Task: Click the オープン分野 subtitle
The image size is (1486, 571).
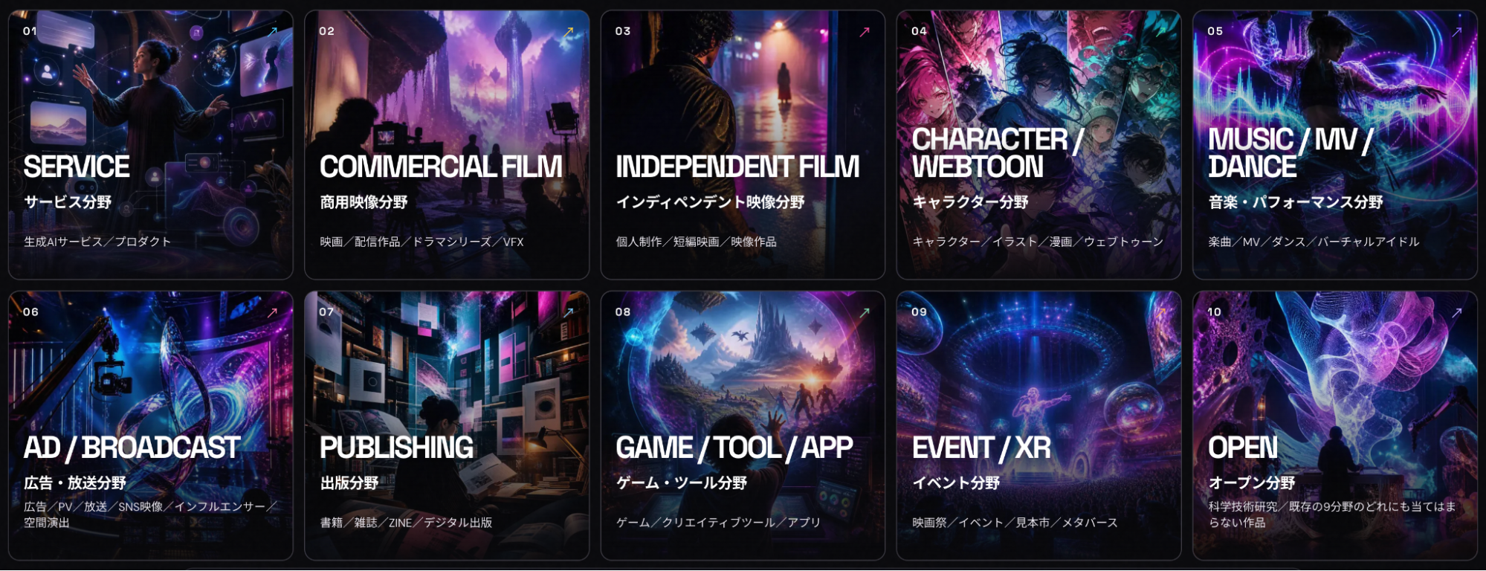Action: pyautogui.click(x=1252, y=483)
